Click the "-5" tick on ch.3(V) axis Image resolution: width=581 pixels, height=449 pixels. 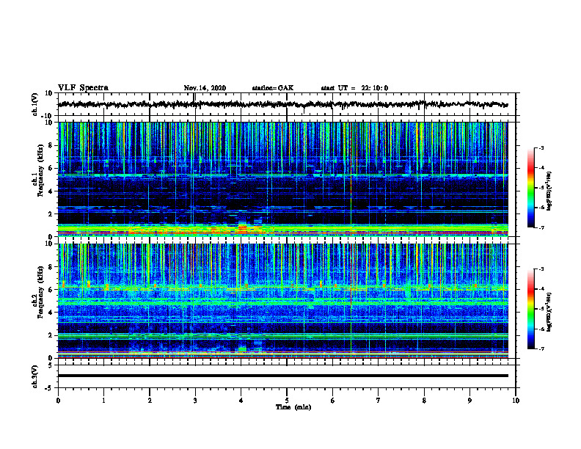pyautogui.click(x=49, y=388)
